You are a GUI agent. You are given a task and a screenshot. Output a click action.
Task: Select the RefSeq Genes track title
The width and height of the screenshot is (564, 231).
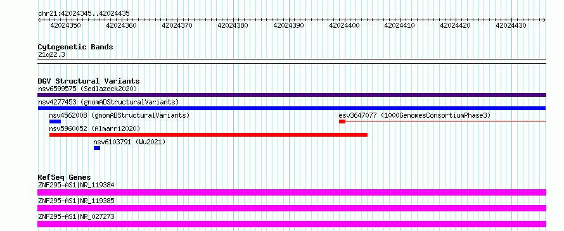[x=65, y=177]
